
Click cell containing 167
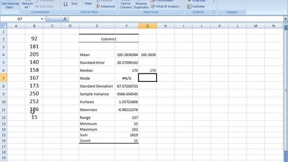point(34,78)
